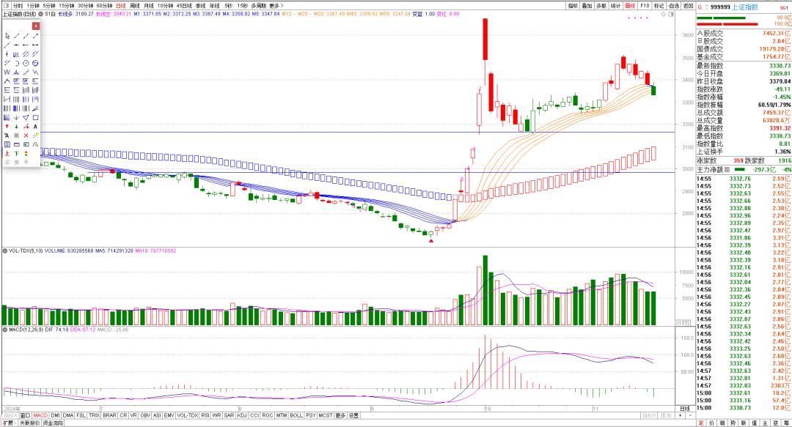Select the Gann fan lines tool
Image resolution: width=792 pixels, height=427 pixels.
point(7,118)
